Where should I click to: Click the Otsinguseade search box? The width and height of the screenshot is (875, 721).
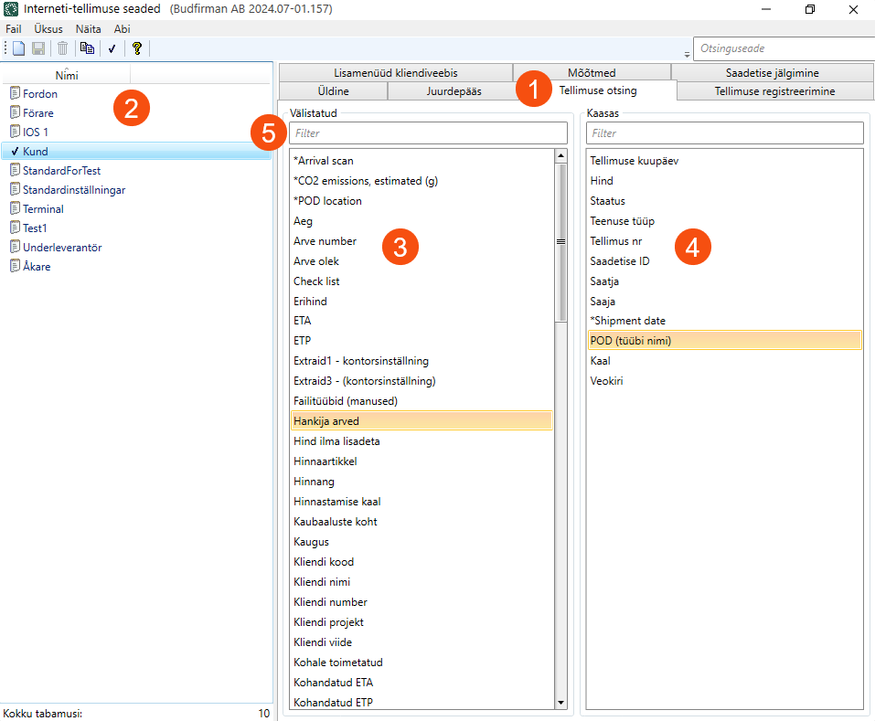click(783, 48)
